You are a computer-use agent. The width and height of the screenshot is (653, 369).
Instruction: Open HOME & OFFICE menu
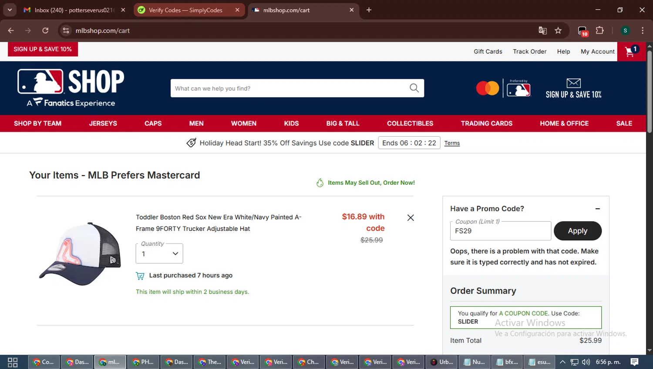(x=564, y=123)
